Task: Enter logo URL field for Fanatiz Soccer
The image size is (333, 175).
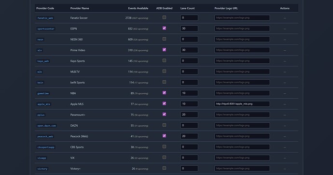Action: tap(242, 18)
